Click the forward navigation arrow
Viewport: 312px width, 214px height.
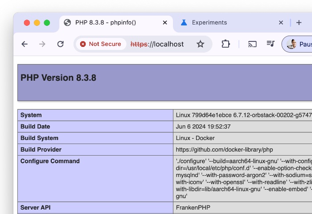pos(42,44)
